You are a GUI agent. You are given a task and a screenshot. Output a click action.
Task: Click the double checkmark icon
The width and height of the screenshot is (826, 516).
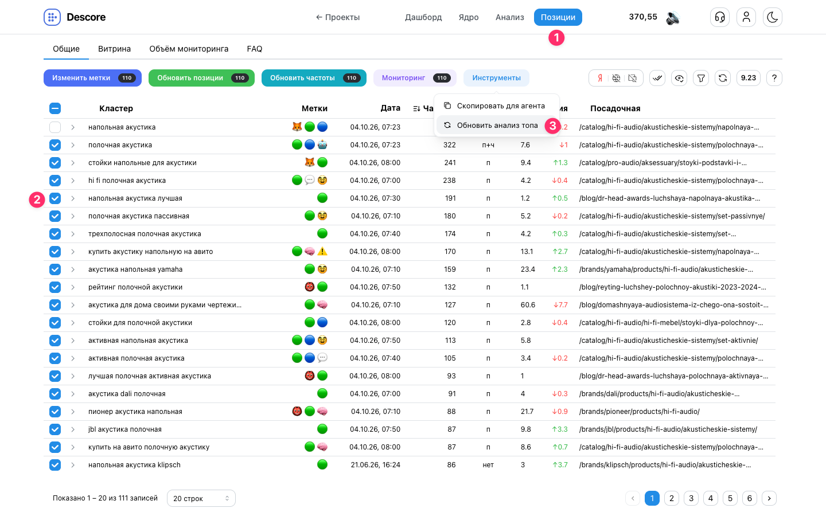(x=657, y=78)
